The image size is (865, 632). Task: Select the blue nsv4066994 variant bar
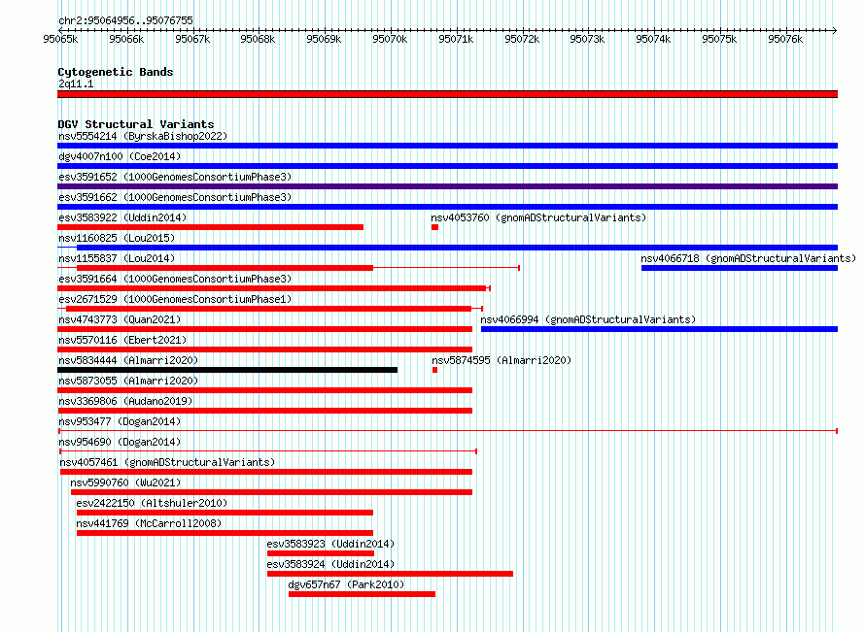(x=659, y=329)
